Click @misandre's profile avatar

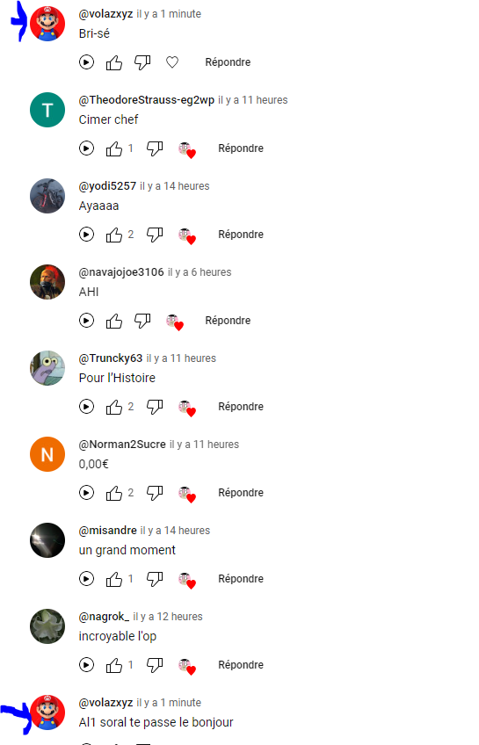point(47,540)
